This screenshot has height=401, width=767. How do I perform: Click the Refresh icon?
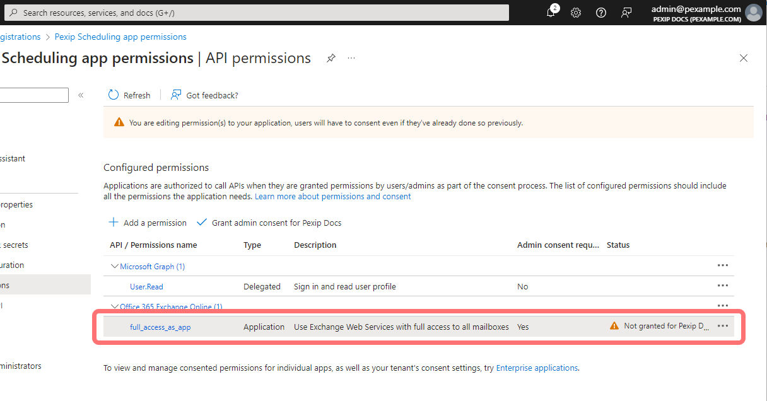coord(112,95)
